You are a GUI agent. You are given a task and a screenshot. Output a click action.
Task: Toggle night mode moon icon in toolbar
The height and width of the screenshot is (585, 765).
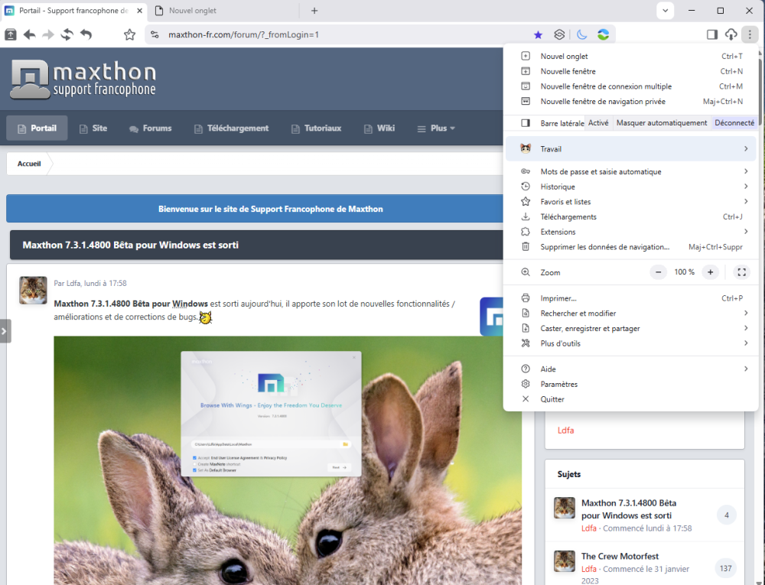pos(581,34)
